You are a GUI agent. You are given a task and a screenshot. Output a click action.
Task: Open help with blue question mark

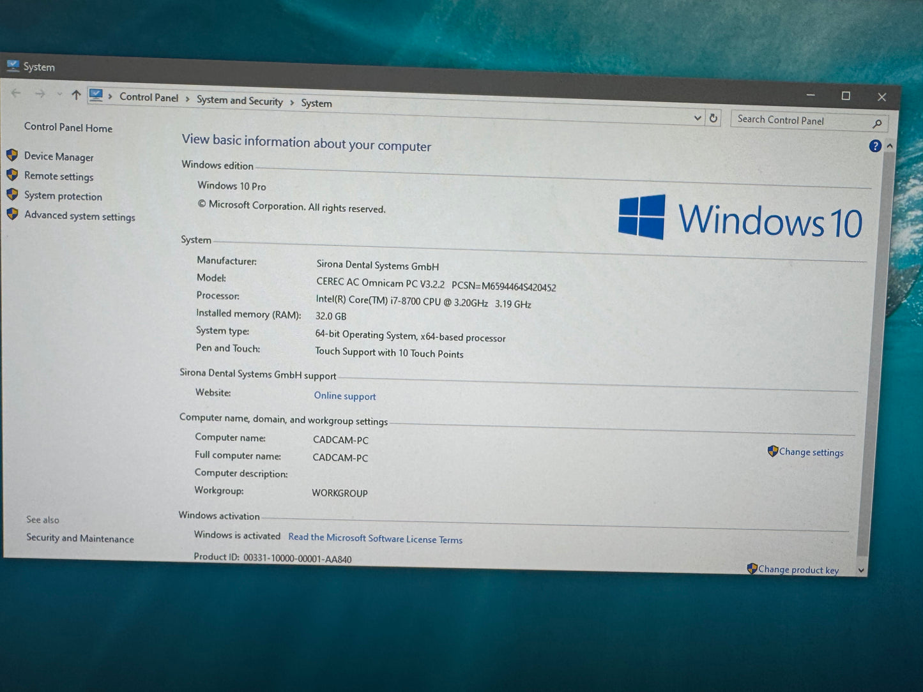(875, 146)
